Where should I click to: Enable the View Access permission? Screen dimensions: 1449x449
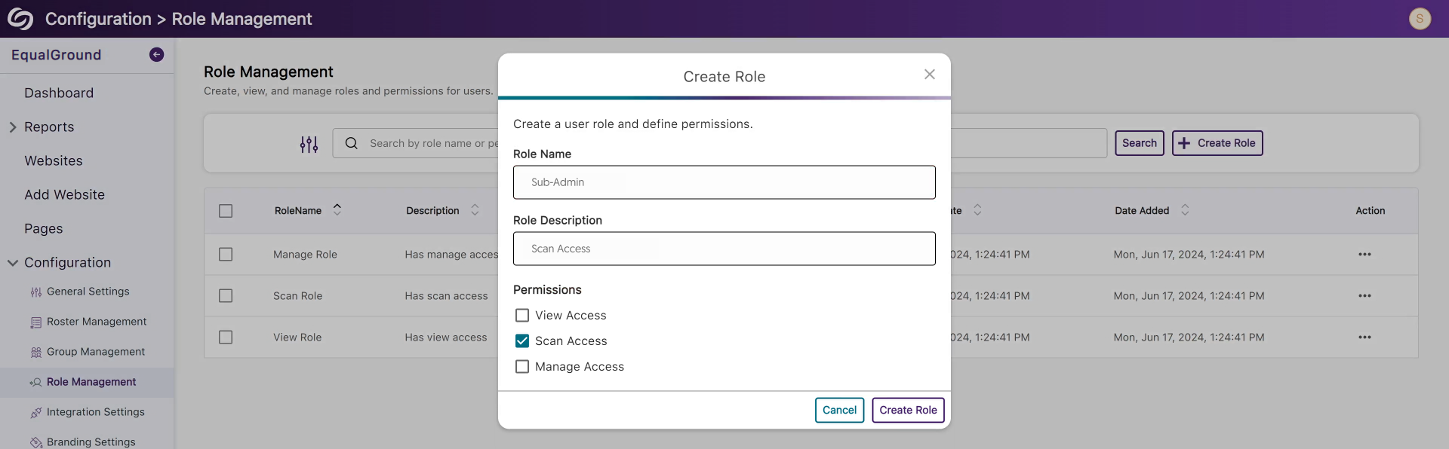pyautogui.click(x=521, y=315)
